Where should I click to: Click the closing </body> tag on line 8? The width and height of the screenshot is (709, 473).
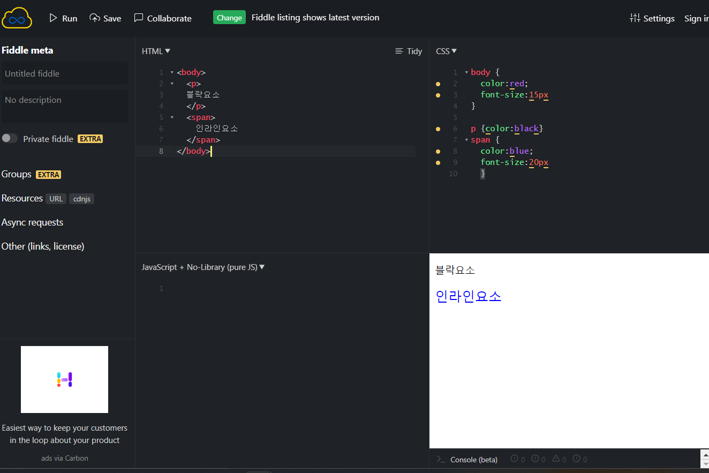(194, 151)
